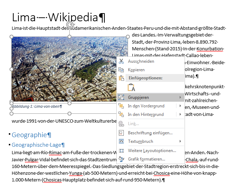Expand the In den Hintergrund submenu arrow
This screenshot has width=238, height=185.
point(180,114)
